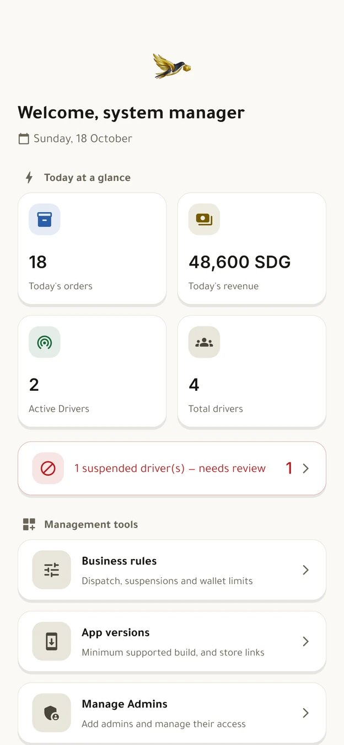Tap the bird logo at the top
The image size is (344, 745).
coord(172,66)
